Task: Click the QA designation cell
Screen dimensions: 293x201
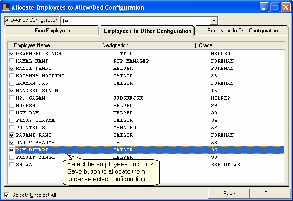Action: pyautogui.click(x=117, y=143)
